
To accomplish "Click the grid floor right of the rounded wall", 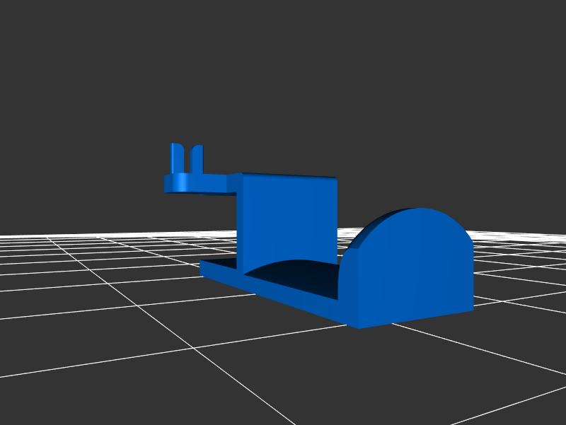I will click(x=516, y=283).
